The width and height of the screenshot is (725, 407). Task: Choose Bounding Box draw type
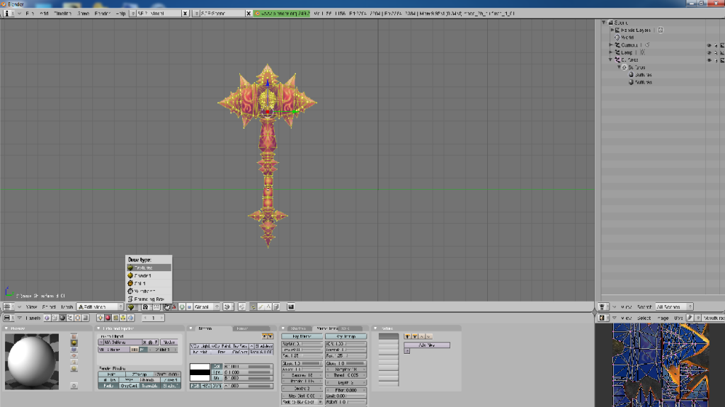[x=149, y=299]
